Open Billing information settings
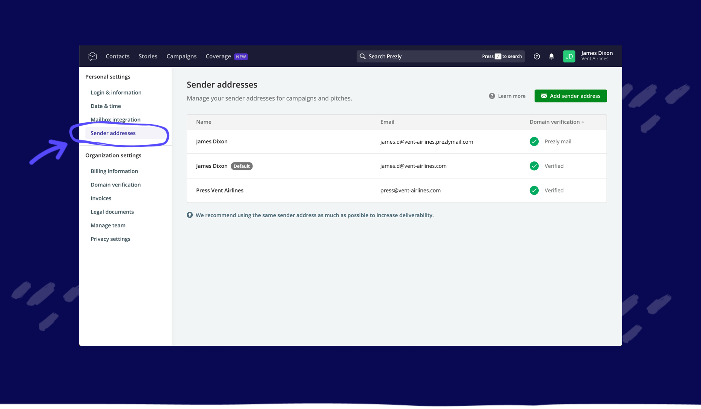 click(114, 171)
